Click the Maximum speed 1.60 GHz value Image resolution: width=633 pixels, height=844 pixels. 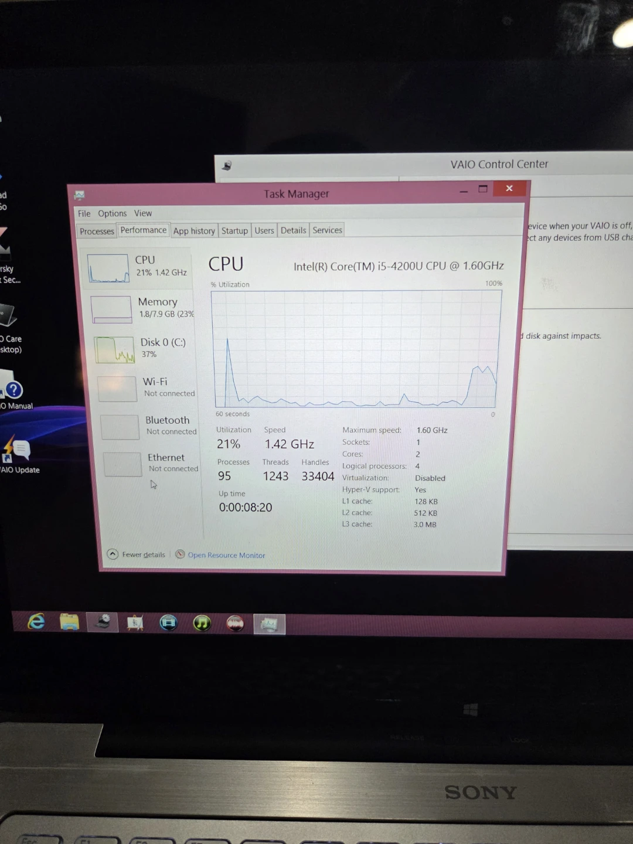pos(432,430)
